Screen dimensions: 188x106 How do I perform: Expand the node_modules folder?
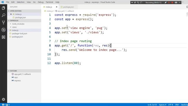point(18,24)
